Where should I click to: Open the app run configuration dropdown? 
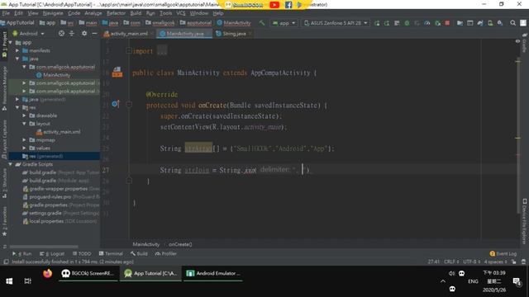(x=284, y=23)
